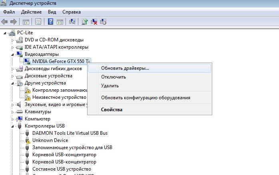279x175 pixels.
Task: Click the Forward arrow toolbar icon
Action: 14,22
